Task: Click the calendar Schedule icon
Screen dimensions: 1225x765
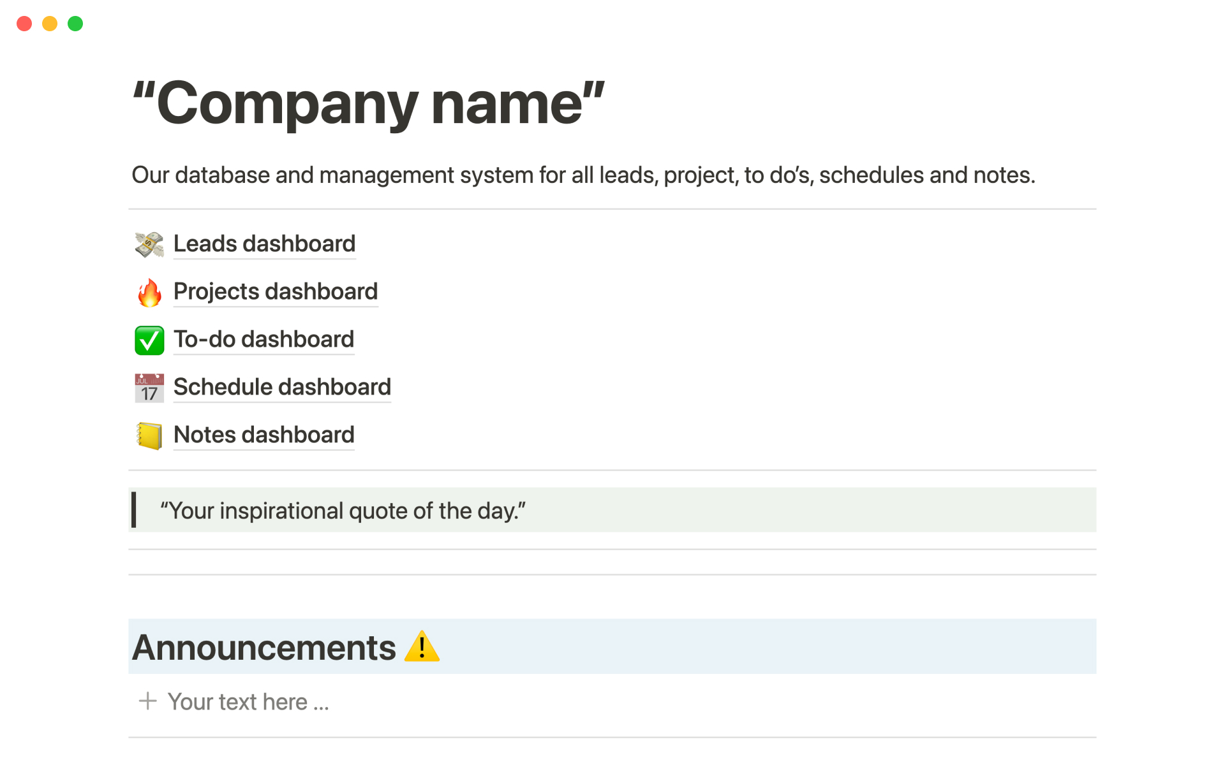Action: click(149, 388)
